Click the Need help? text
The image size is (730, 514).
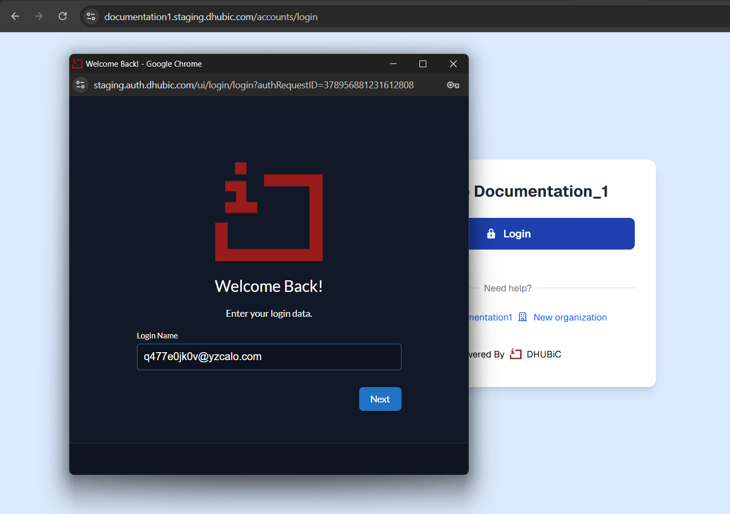508,288
